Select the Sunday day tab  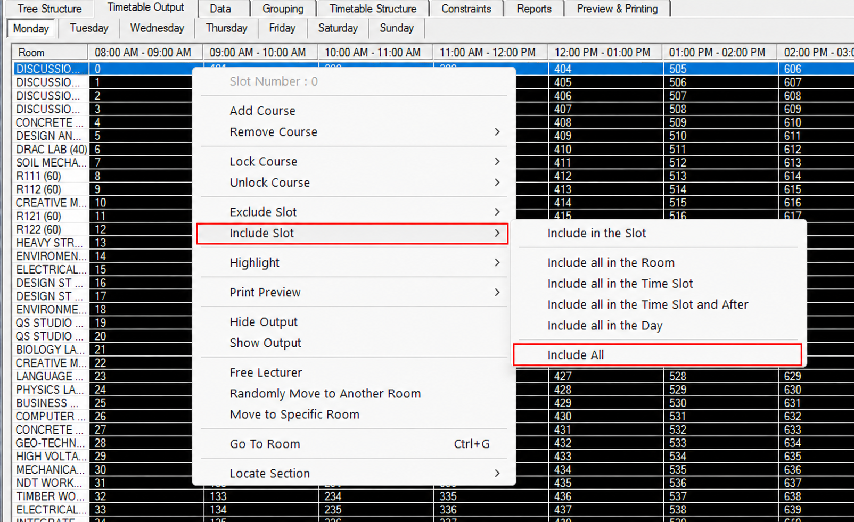(x=397, y=28)
